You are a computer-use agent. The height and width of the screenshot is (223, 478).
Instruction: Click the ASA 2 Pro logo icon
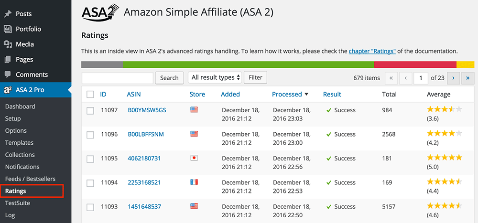(x=8, y=90)
